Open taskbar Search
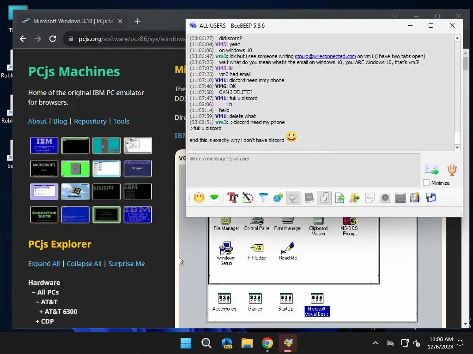The image size is (473, 354). pyautogui.click(x=206, y=343)
